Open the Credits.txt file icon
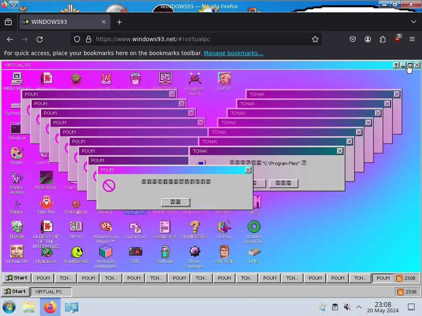The height and width of the screenshot is (316, 422). pos(165,230)
